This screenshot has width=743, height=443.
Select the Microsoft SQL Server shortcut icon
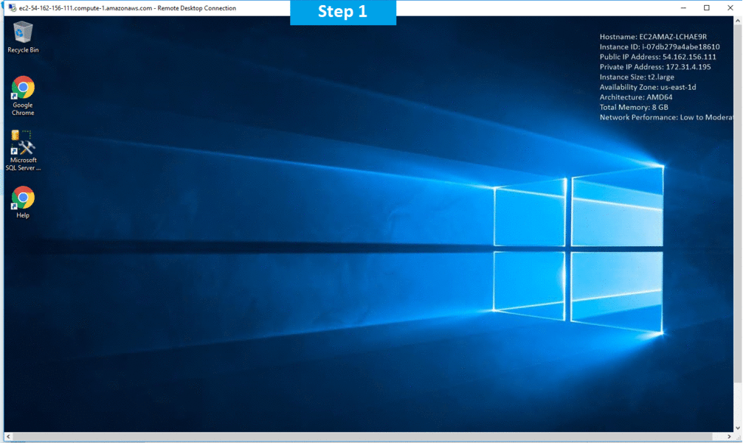(23, 143)
